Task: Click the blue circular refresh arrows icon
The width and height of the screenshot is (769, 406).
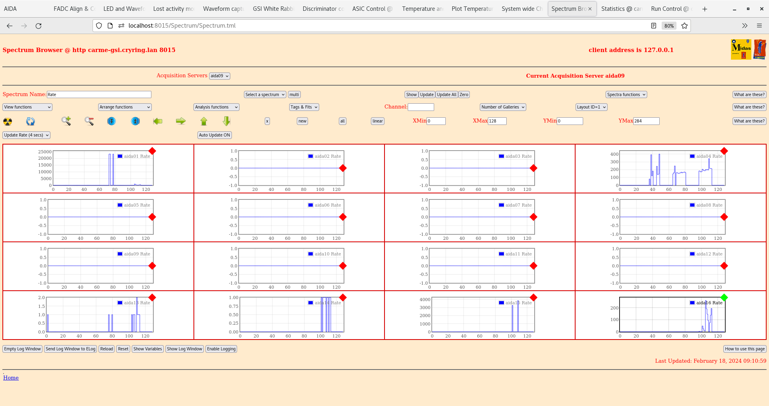Action: coord(30,121)
